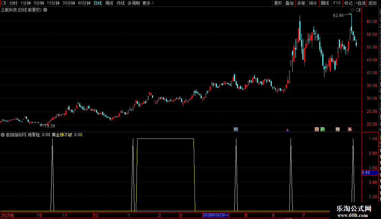Image resolution: width=381 pixels, height=219 pixels.
Task: Click the panel layout icon at top-left corner
Action: point(4,3)
